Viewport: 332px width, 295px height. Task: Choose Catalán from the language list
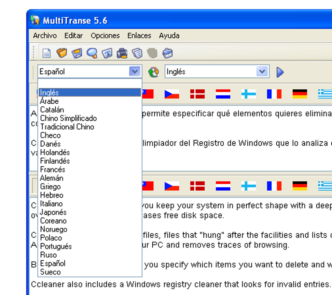point(90,110)
